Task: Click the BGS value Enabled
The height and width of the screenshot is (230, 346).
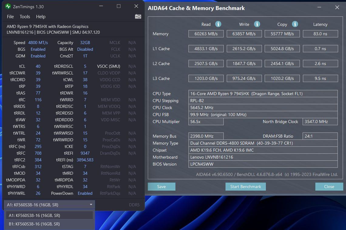Action: 38,49
